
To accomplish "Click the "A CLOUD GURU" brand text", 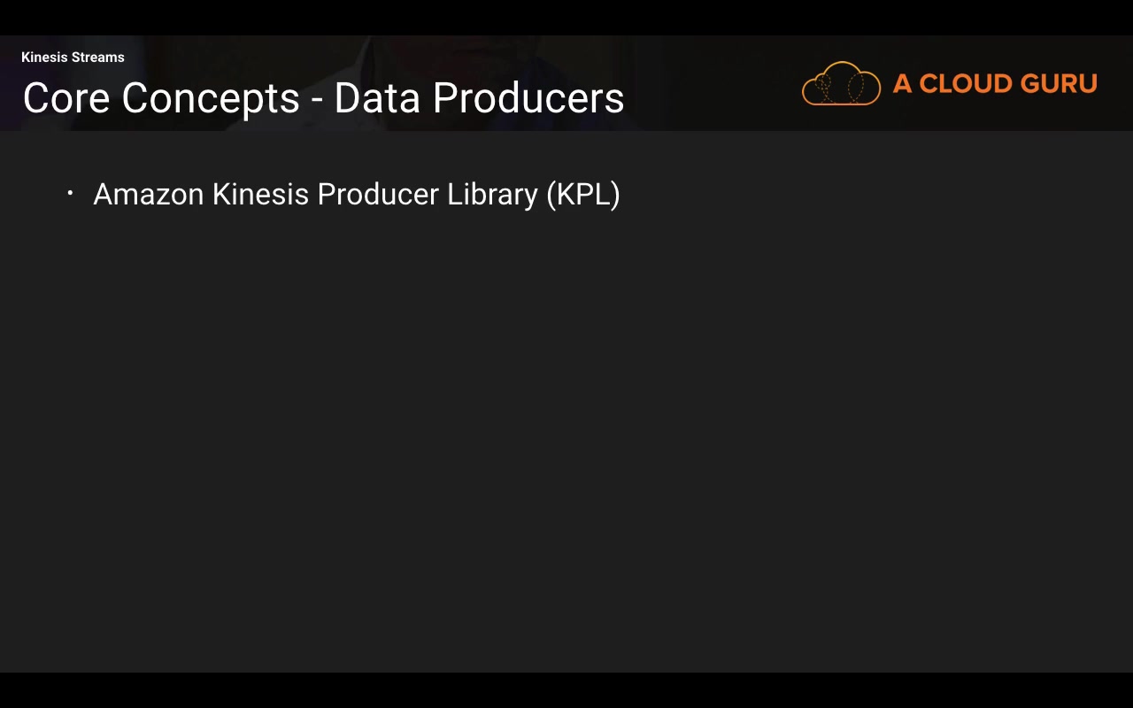I will [x=995, y=84].
